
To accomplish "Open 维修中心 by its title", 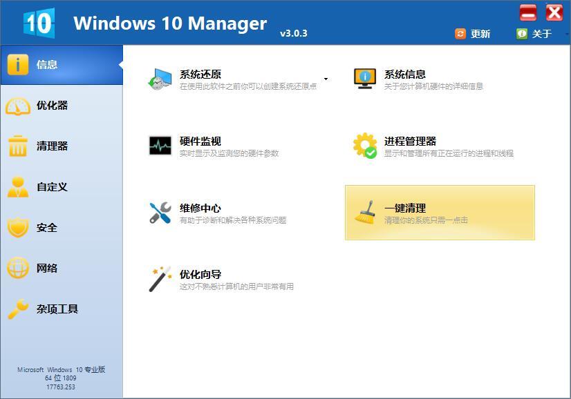I will coord(200,208).
